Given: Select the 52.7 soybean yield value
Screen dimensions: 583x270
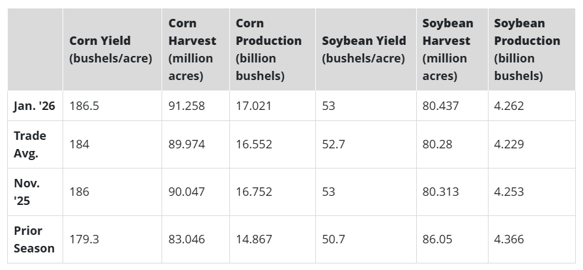Looking at the screenshot, I should coord(334,144).
